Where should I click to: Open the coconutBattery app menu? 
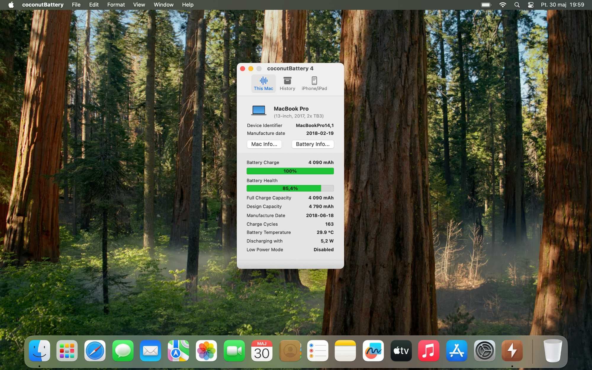(x=43, y=5)
